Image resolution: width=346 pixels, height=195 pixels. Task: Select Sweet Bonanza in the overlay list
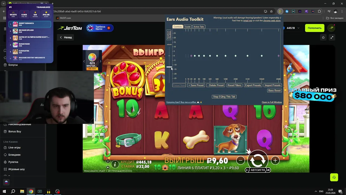pos(30,24)
